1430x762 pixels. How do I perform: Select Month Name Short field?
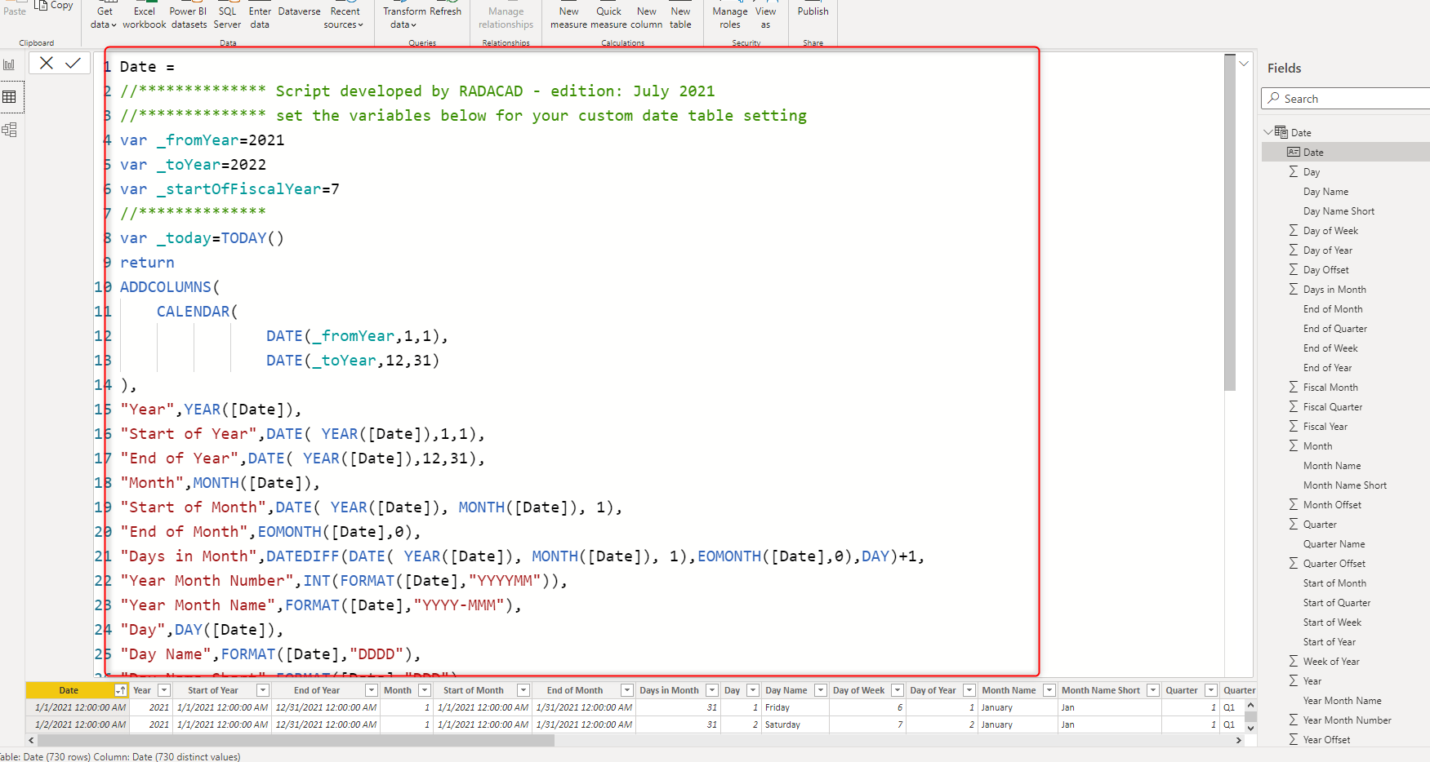tap(1344, 485)
